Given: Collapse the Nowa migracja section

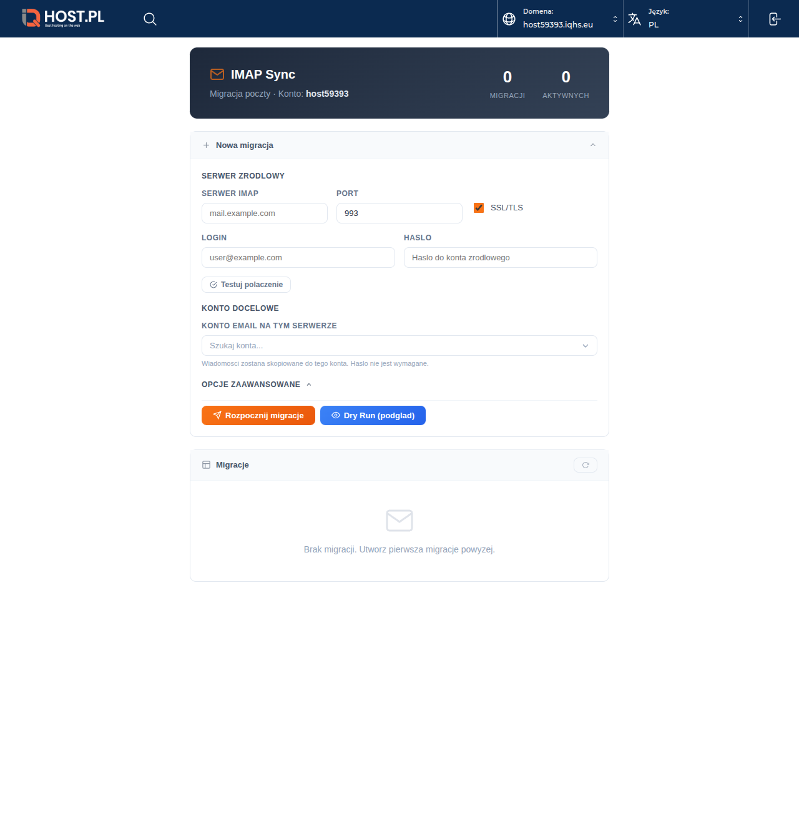Looking at the screenshot, I should pos(592,145).
